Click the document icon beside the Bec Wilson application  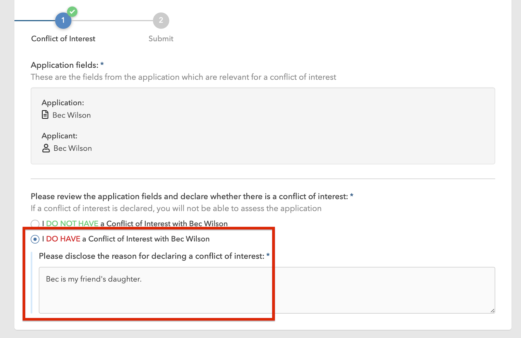click(x=45, y=115)
